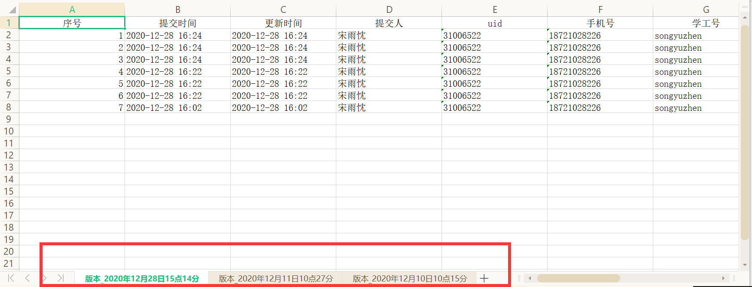Click the 提交人 header cell
The width and height of the screenshot is (752, 287).
click(x=389, y=23)
